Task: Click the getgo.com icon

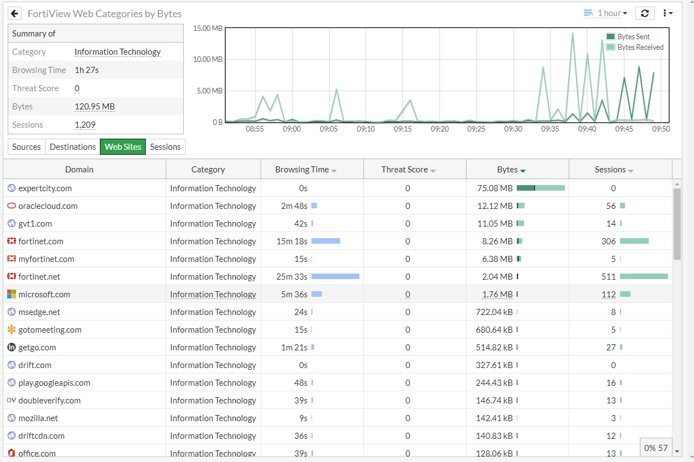Action: 12,348
